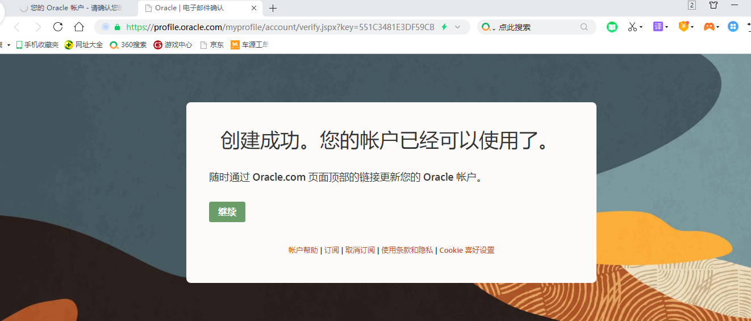This screenshot has height=321, width=751.
Task: Open the 京东 bookmark
Action: pos(212,45)
